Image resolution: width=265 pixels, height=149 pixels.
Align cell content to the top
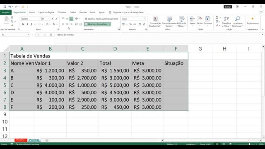tap(63, 19)
